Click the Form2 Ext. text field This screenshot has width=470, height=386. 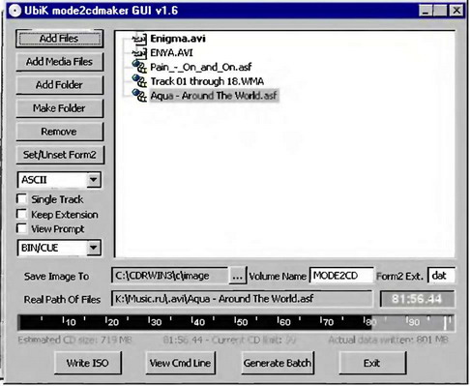441,276
